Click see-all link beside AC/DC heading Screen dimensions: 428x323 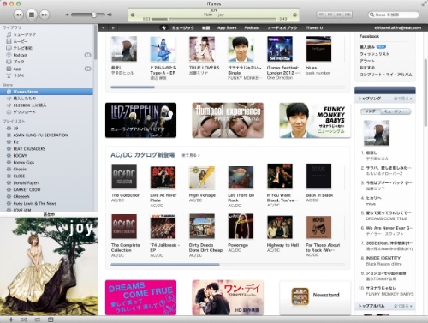pos(191,155)
